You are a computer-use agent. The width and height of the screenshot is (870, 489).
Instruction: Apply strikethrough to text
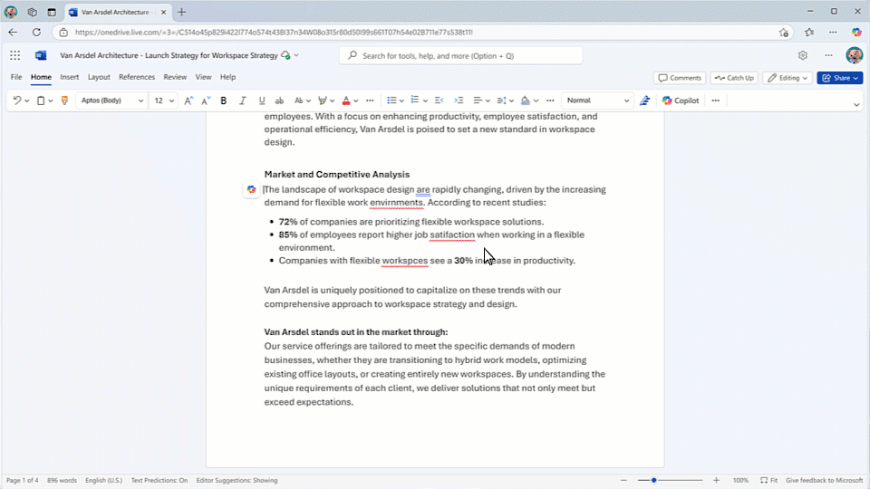pos(279,101)
